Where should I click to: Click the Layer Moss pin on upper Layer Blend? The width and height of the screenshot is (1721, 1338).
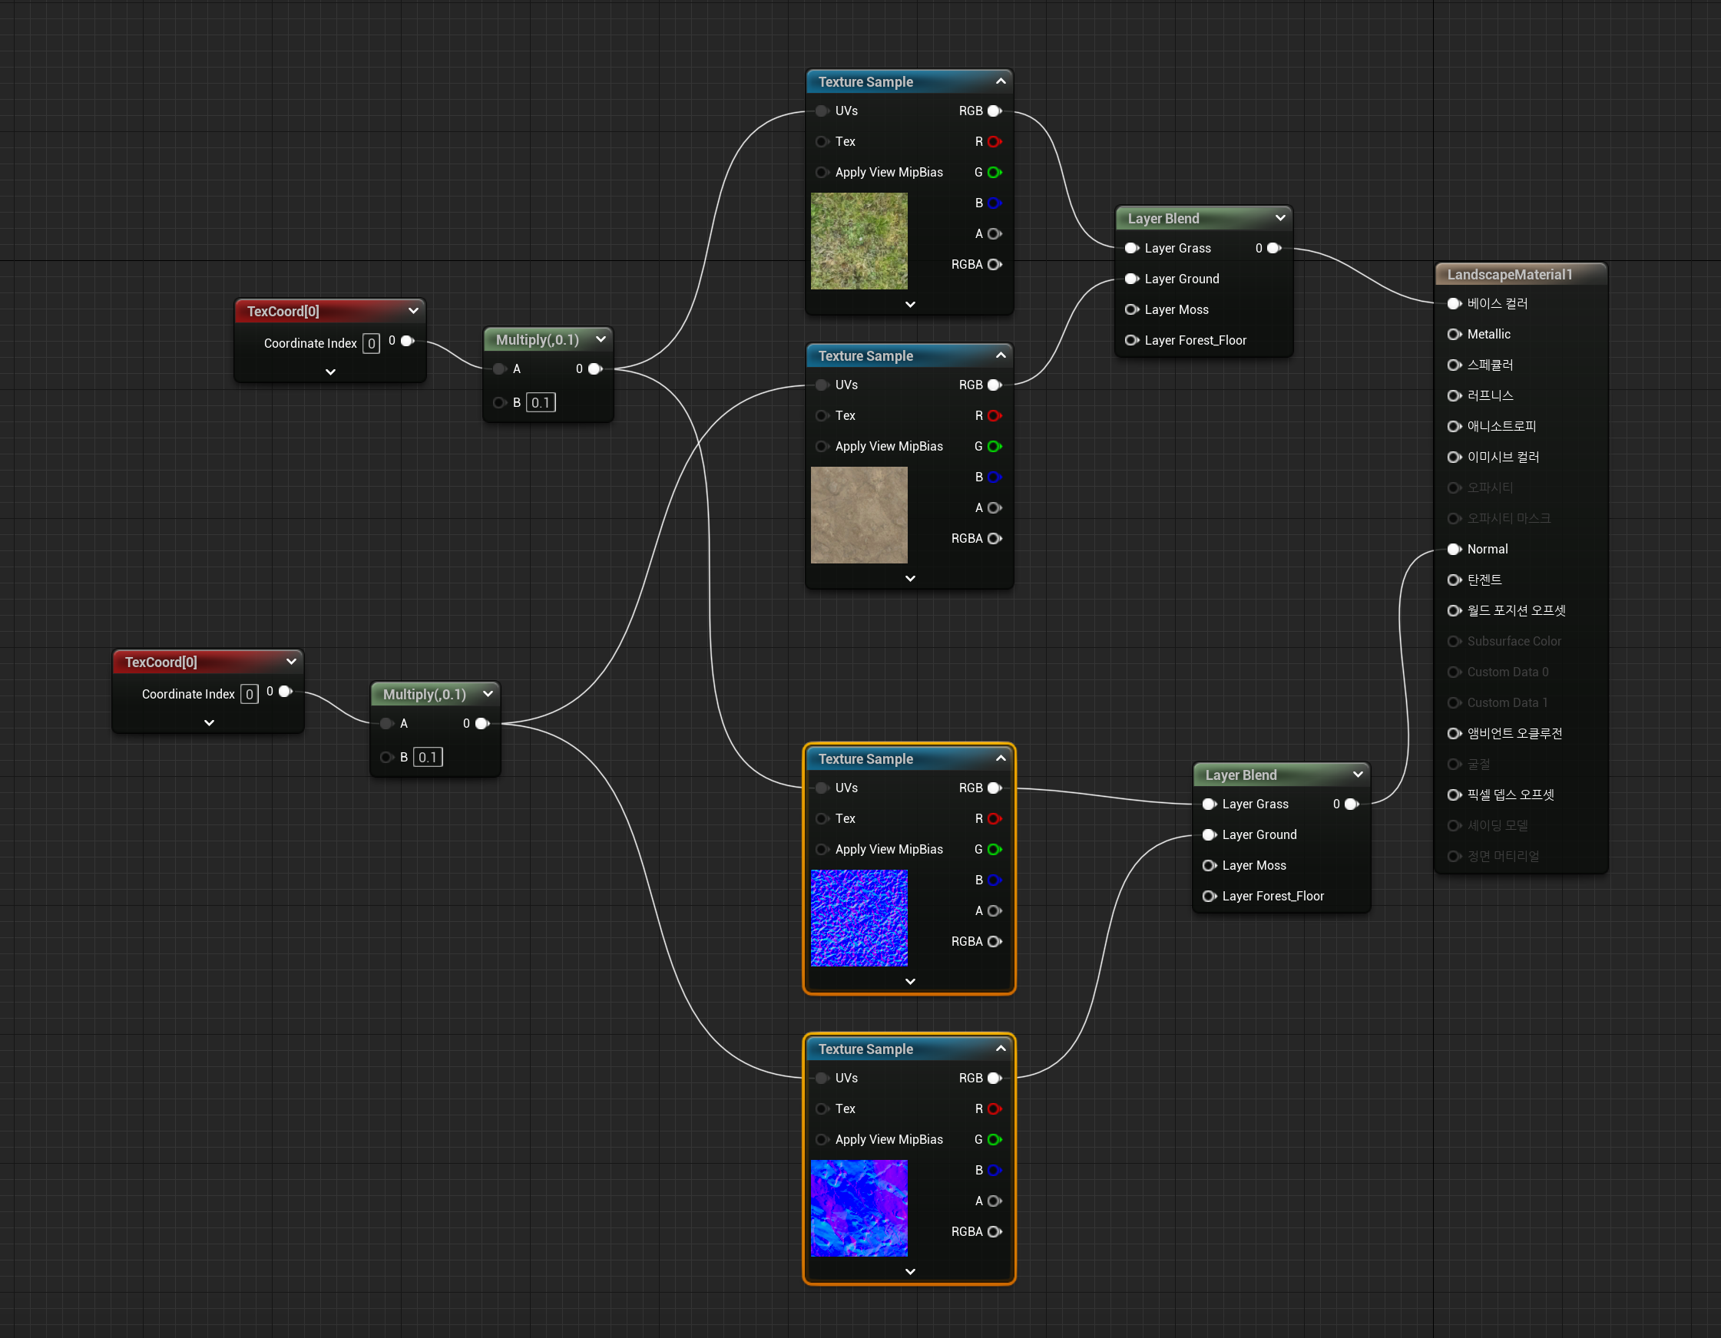[x=1131, y=309]
